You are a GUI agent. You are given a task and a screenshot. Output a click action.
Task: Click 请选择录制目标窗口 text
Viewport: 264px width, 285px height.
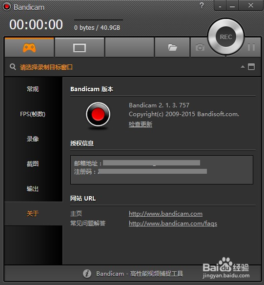[x=46, y=67]
